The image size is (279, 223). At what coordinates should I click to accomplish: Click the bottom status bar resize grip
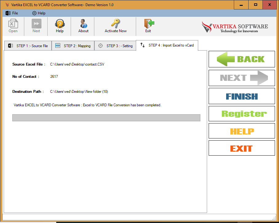[x=274, y=218]
